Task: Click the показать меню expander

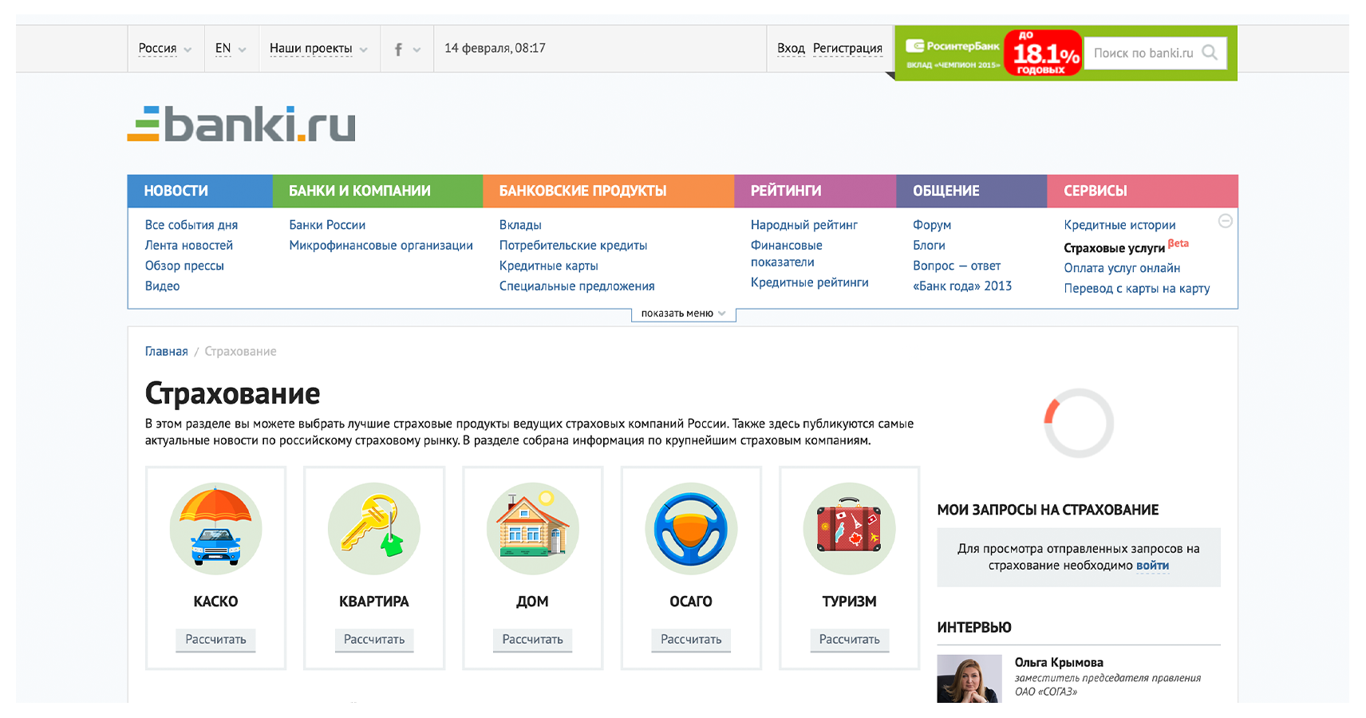Action: [x=683, y=314]
